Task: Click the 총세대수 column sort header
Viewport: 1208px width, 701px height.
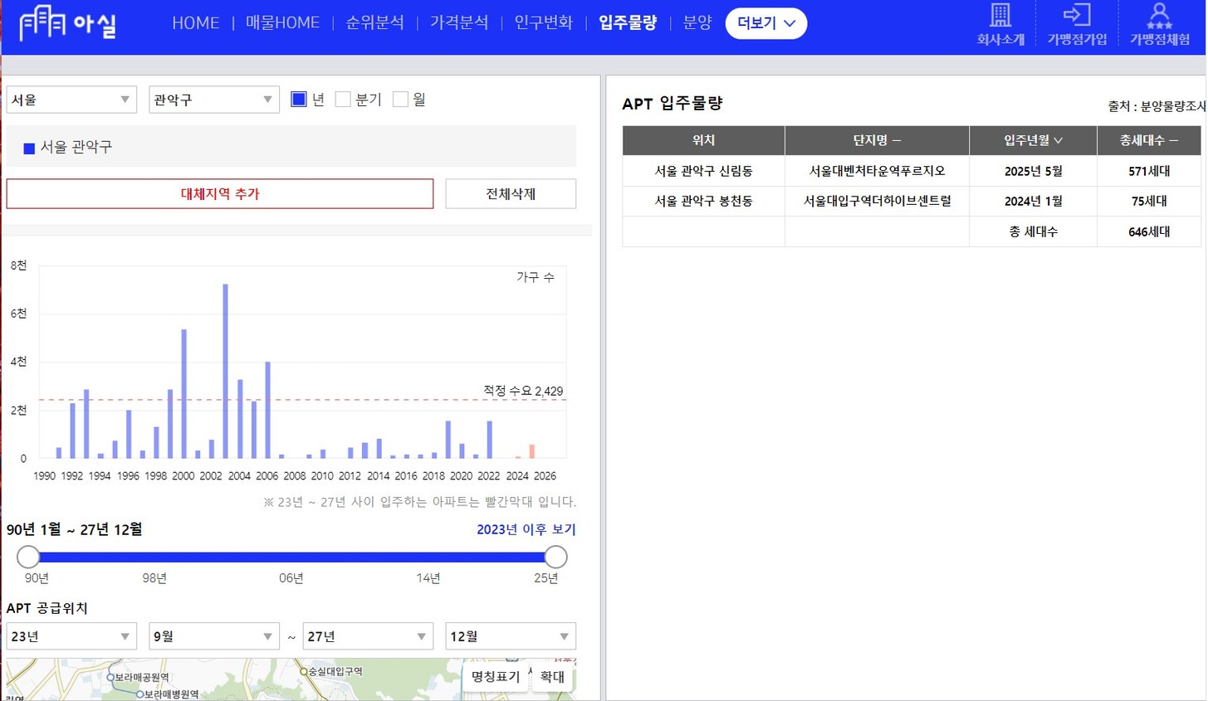Action: (1148, 141)
